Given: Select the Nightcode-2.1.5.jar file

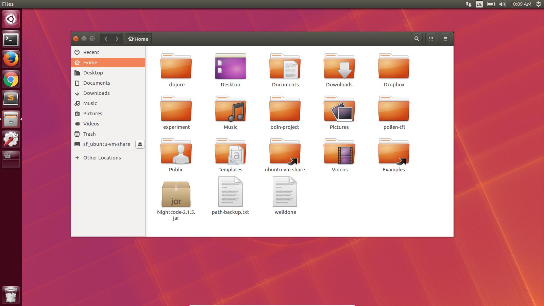Looking at the screenshot, I should tap(176, 194).
